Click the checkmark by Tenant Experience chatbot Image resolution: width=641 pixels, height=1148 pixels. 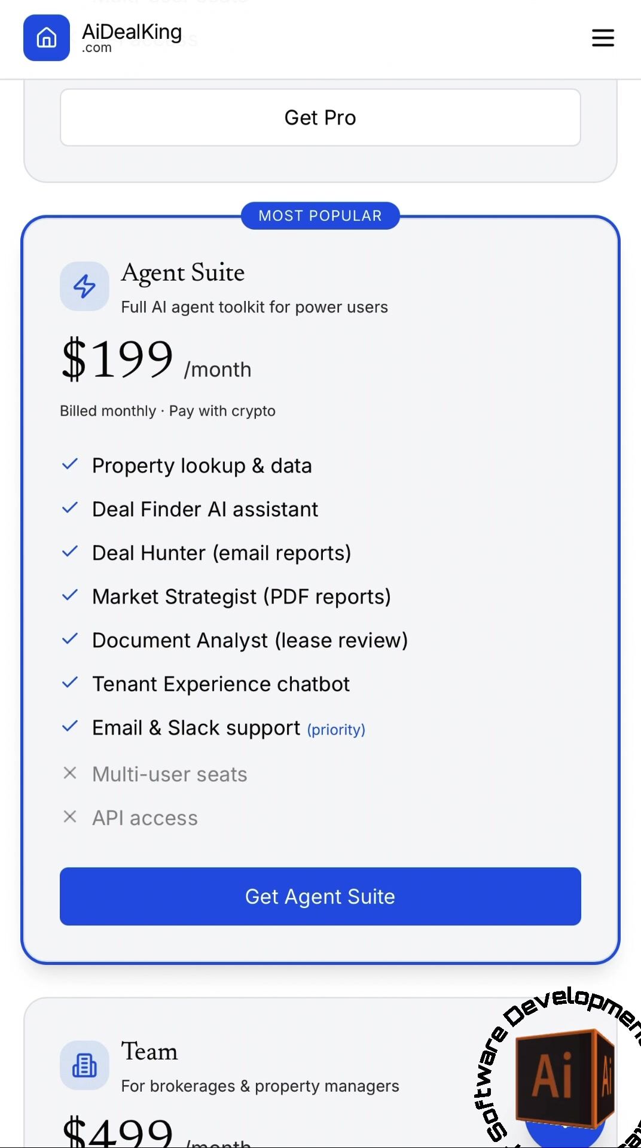tap(70, 683)
